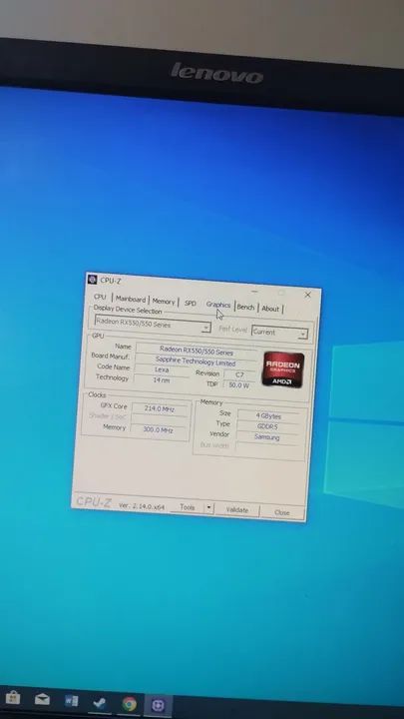Minimize the CPU-Z window
The image size is (404, 719).
254,292
